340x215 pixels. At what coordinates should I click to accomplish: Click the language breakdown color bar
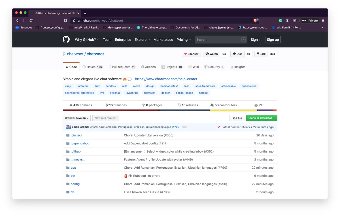click(170, 110)
